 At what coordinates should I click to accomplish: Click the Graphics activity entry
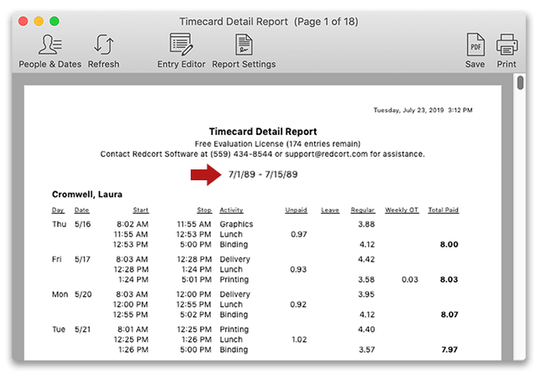236,224
